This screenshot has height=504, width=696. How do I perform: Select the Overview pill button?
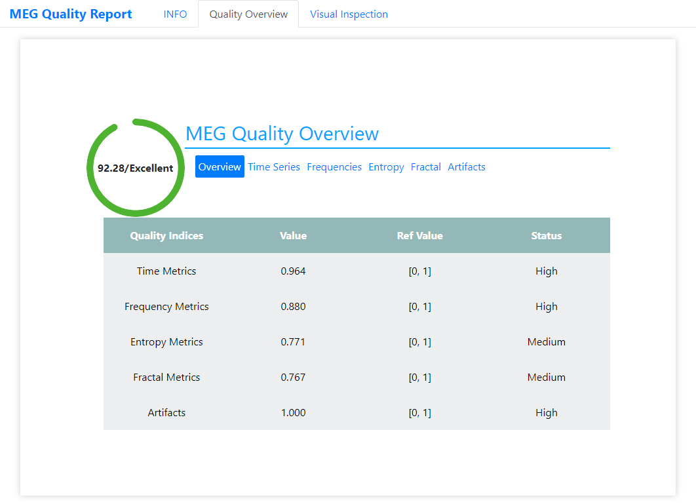(220, 166)
